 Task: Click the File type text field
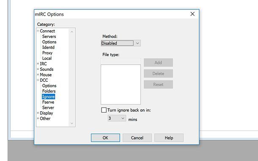(x=121, y=62)
